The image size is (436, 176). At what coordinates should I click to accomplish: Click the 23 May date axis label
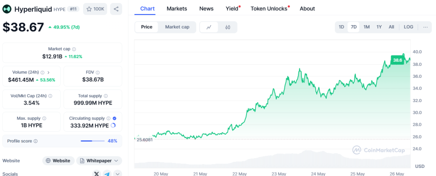tap(278, 174)
